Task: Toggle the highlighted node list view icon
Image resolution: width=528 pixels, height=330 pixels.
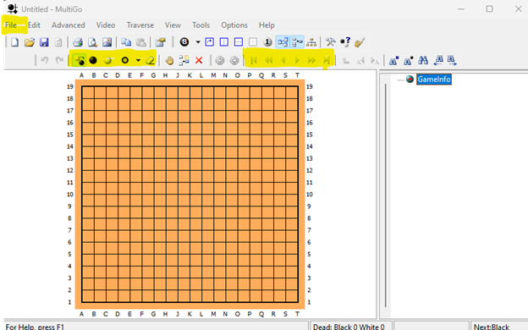Action: point(297,42)
